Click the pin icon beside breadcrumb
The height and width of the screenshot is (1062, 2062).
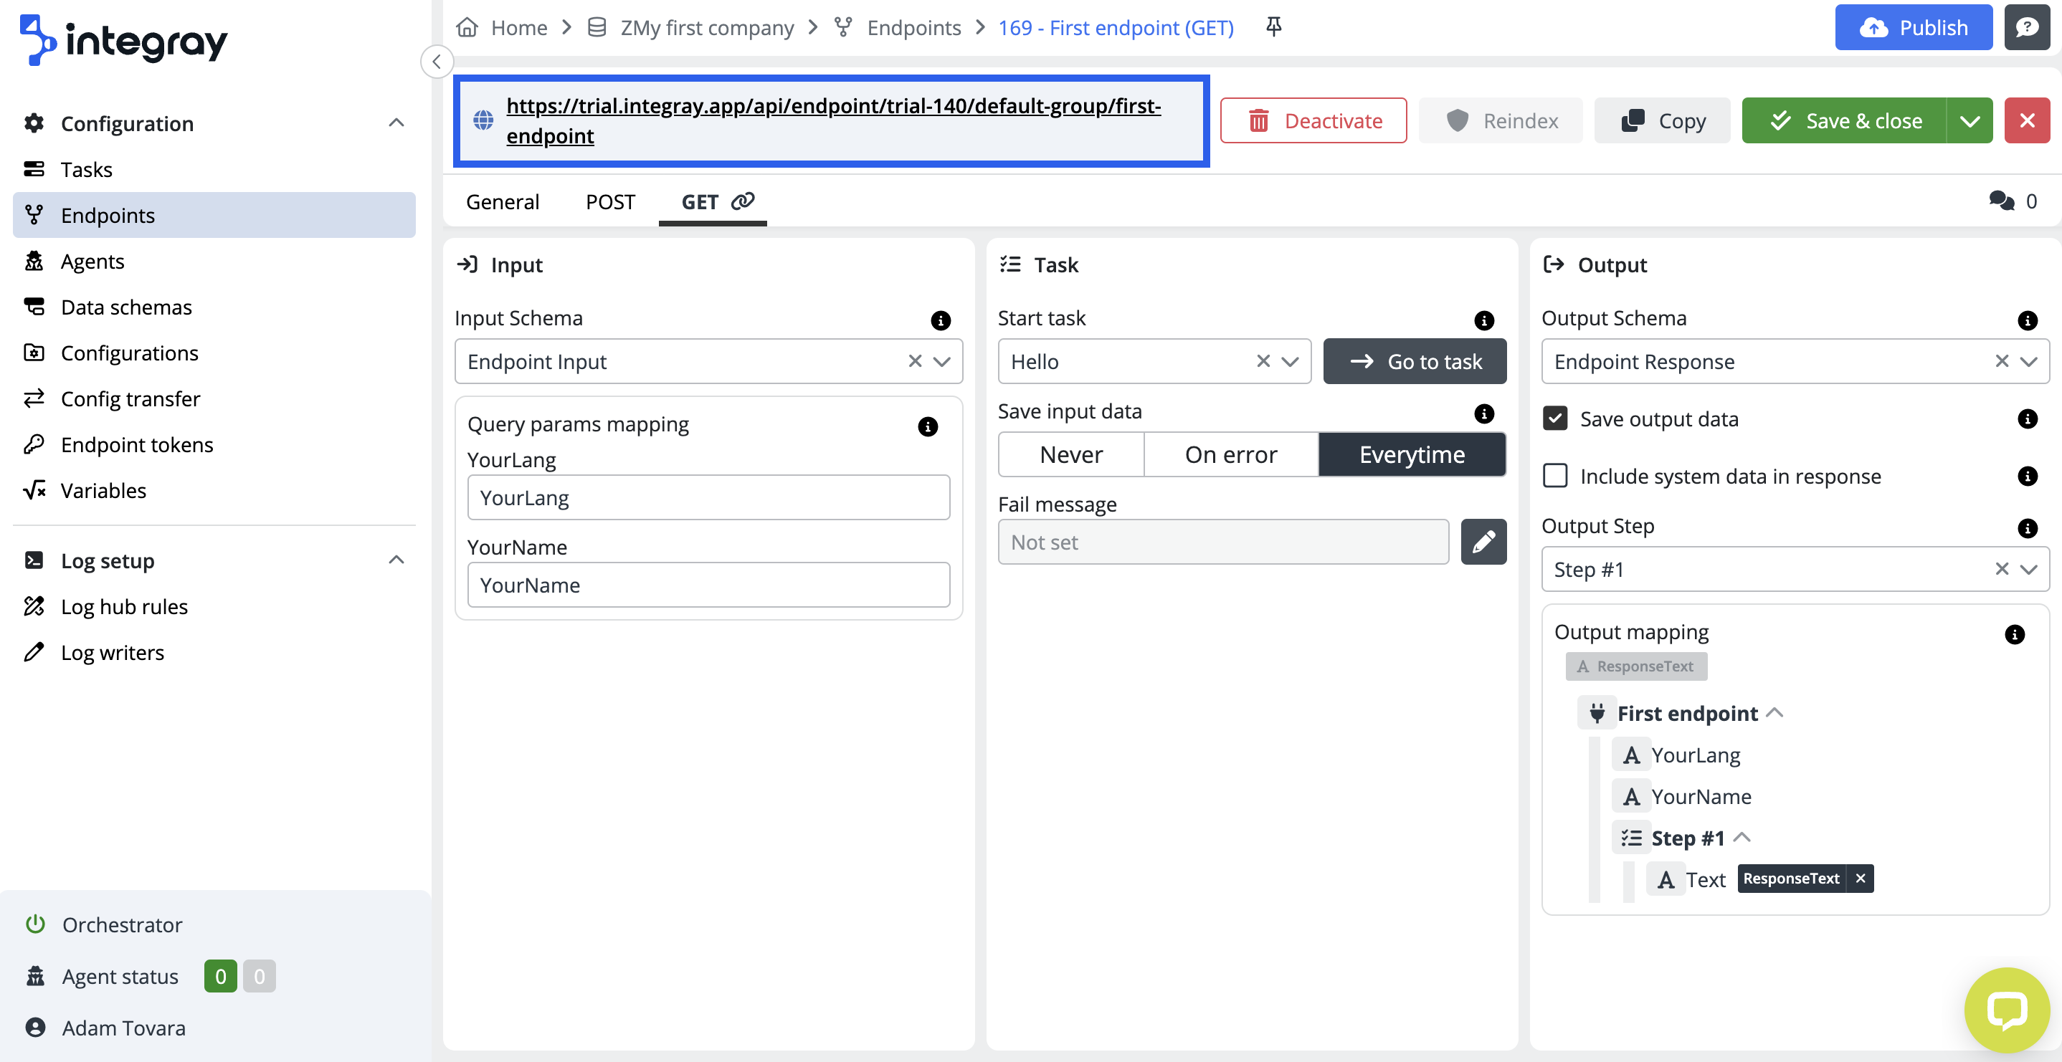pos(1273,27)
